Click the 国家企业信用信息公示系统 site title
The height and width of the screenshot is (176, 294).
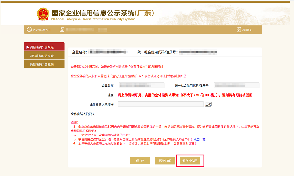pos(104,12)
